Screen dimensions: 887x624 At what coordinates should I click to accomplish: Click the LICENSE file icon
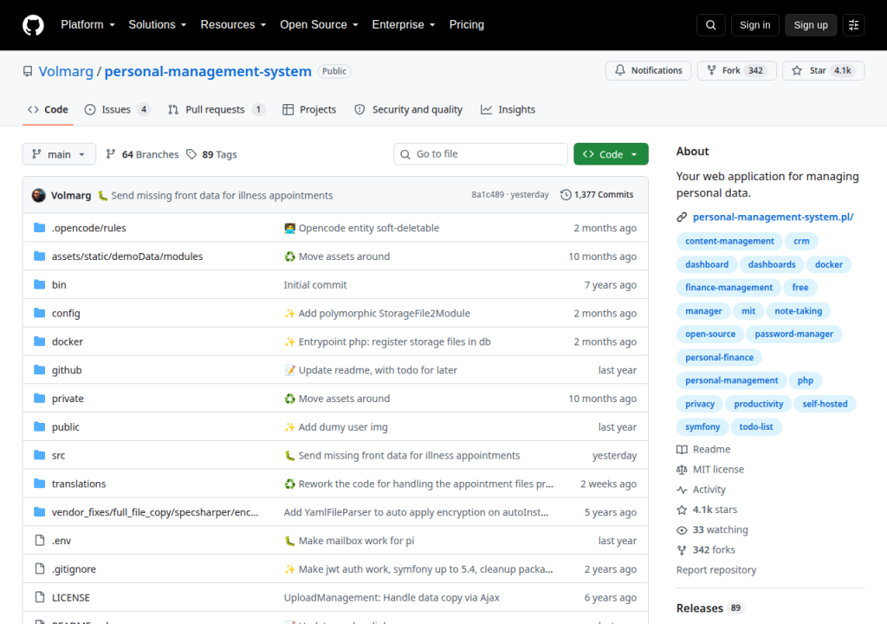tap(40, 597)
